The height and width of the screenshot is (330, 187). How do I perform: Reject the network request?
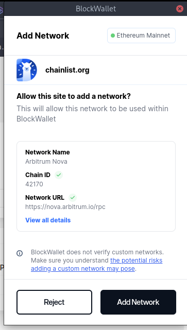(x=54, y=302)
